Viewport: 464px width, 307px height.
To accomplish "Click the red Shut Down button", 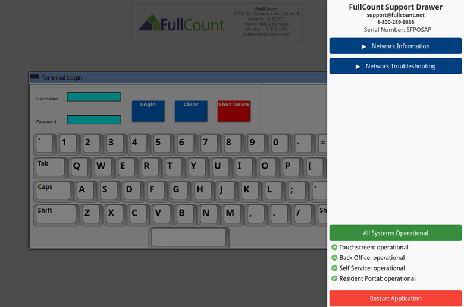I will pos(234,111).
